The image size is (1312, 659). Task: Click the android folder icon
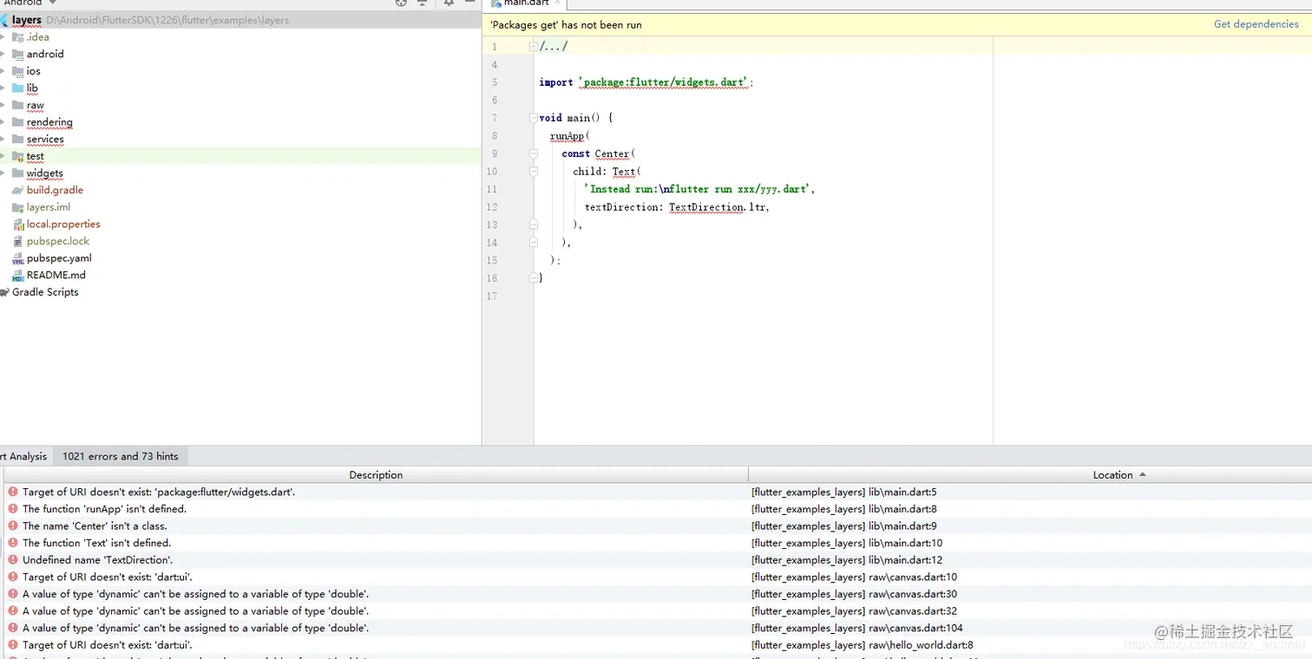tap(18, 54)
